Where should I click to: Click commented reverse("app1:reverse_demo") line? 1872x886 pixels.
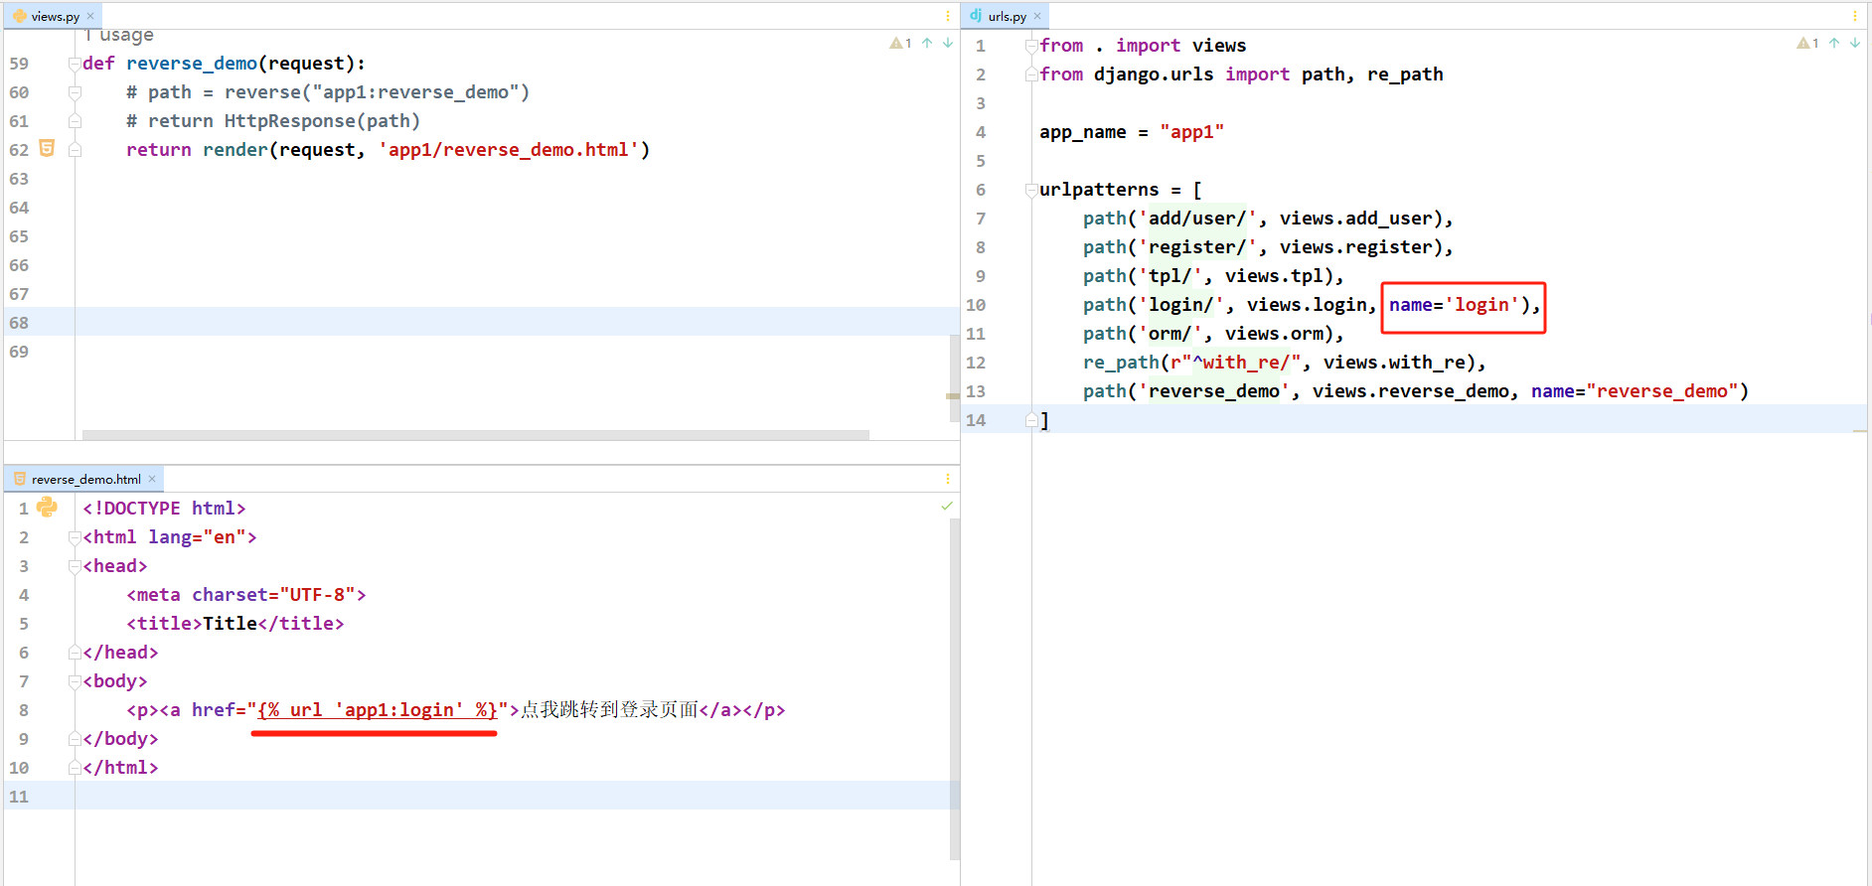click(328, 92)
